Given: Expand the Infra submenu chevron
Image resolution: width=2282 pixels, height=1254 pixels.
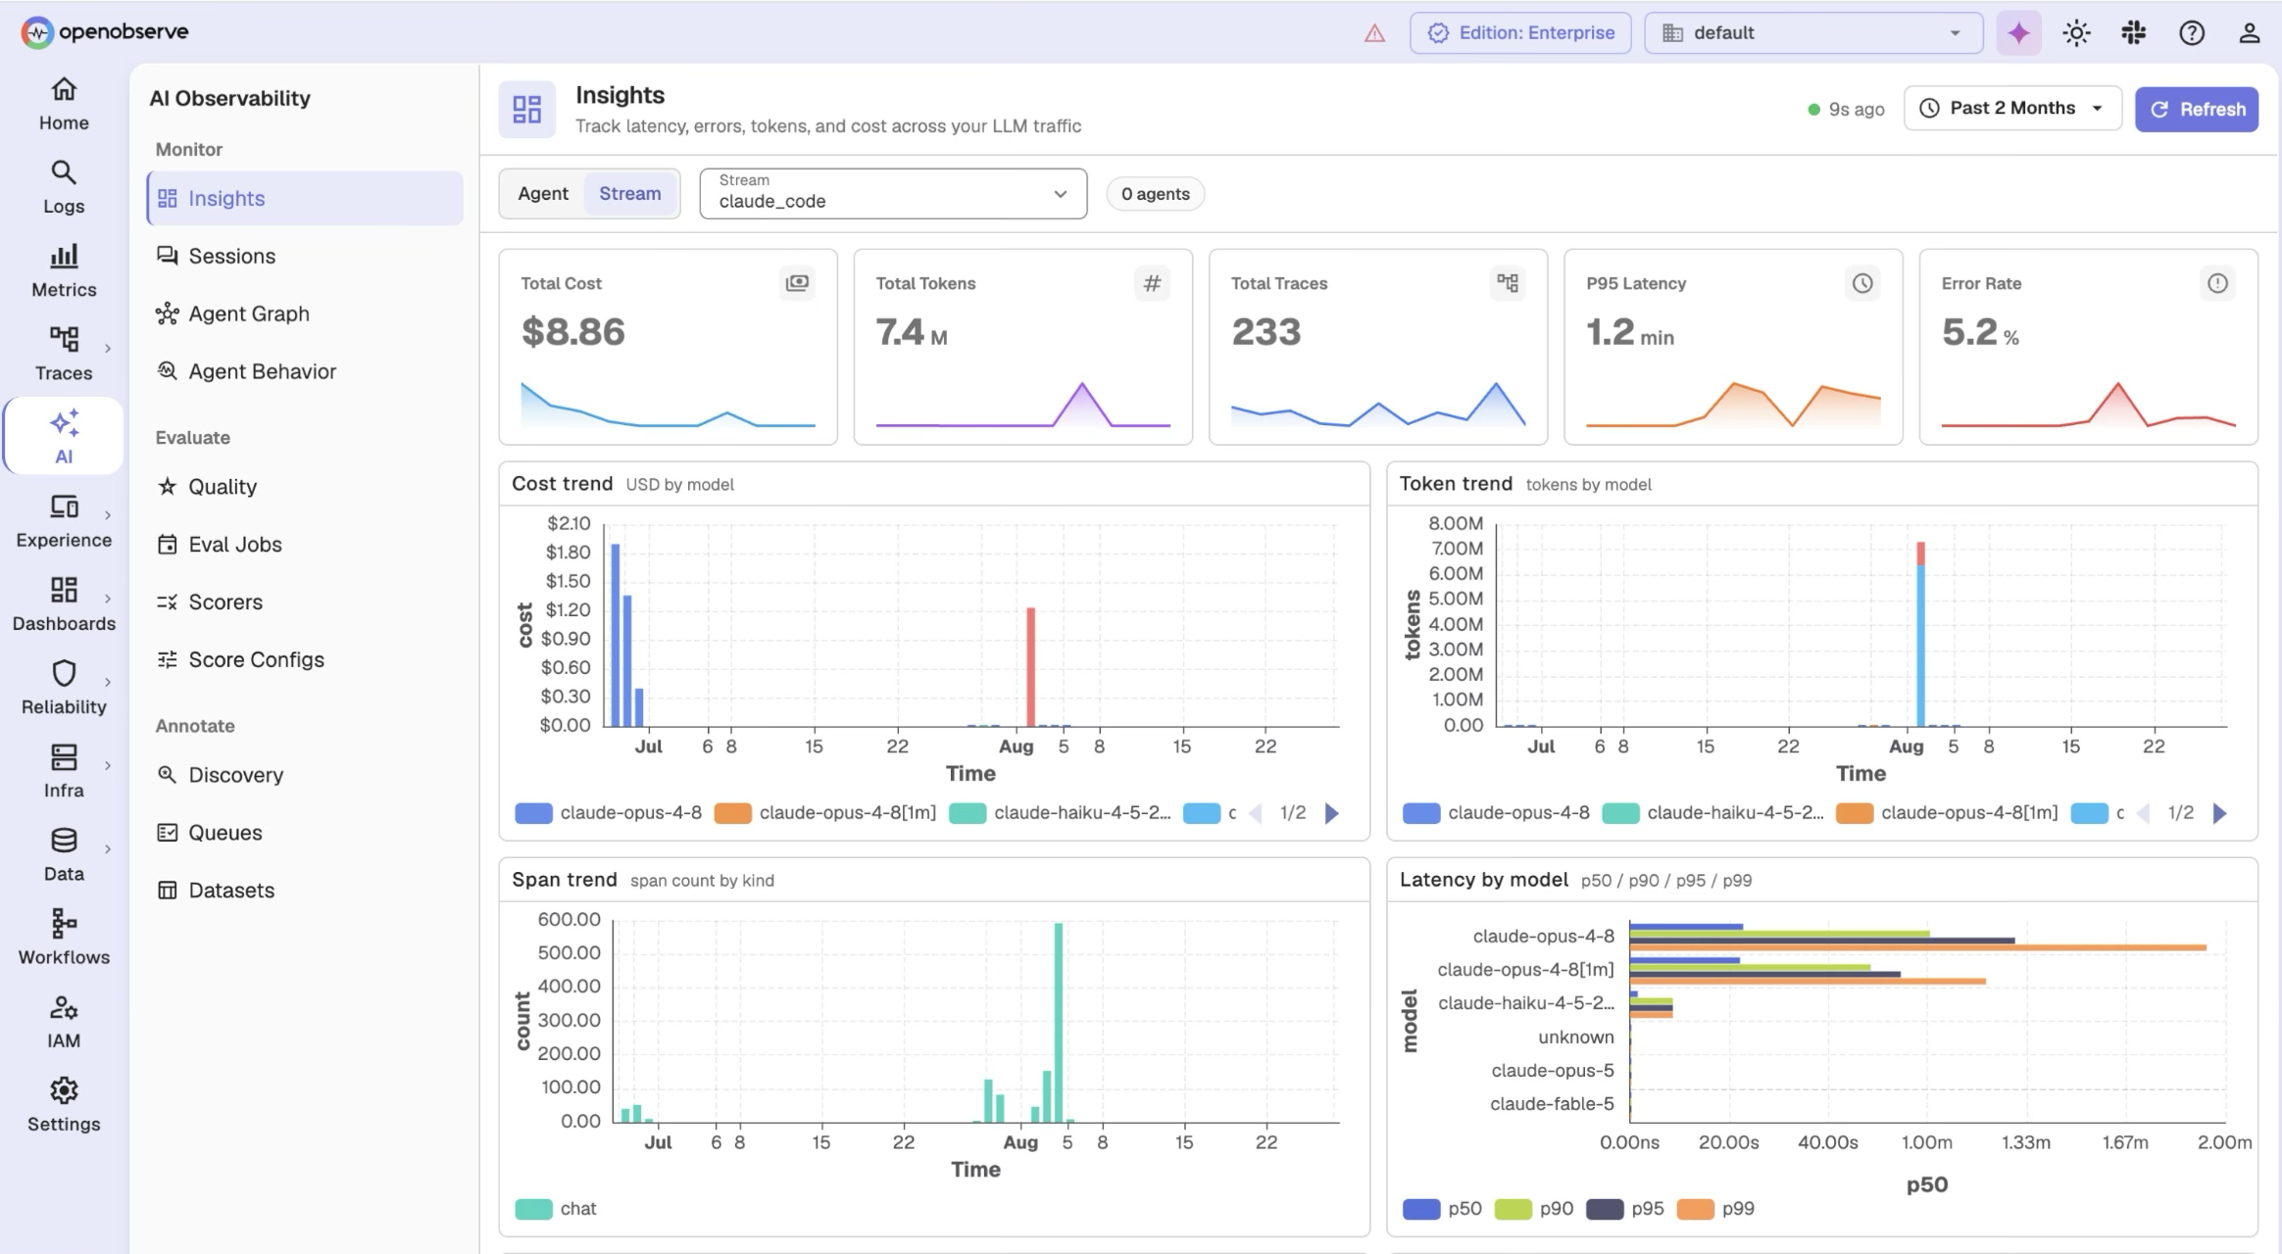Looking at the screenshot, I should click(x=108, y=765).
